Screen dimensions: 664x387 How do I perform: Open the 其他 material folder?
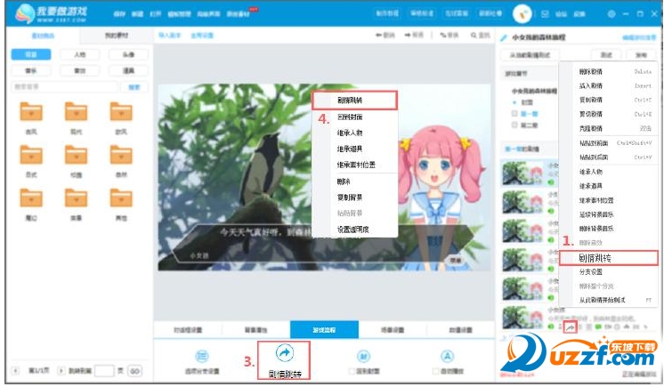pyautogui.click(x=121, y=198)
